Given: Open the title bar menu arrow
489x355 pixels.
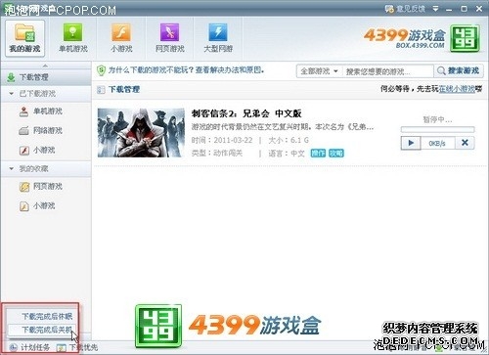Looking at the screenshot, I should pos(435,9).
